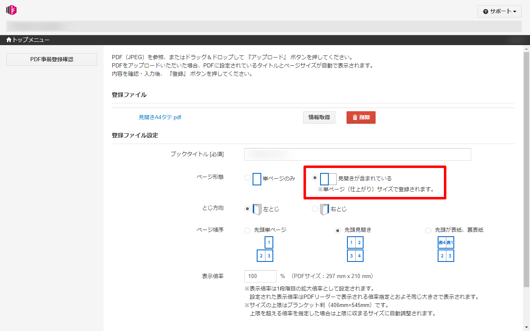The height and width of the screenshot is (331, 530).
Task: Click the ブックタイトル input field
Action: coord(357,154)
